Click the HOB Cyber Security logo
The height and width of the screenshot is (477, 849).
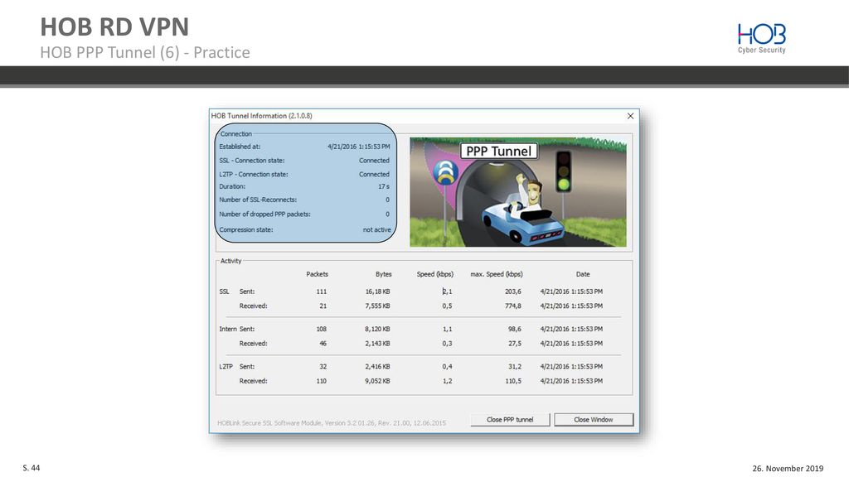click(x=761, y=38)
